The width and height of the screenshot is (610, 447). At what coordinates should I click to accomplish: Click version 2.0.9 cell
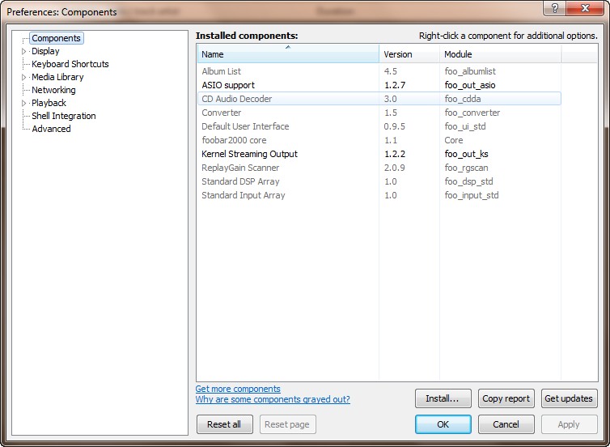pyautogui.click(x=395, y=168)
